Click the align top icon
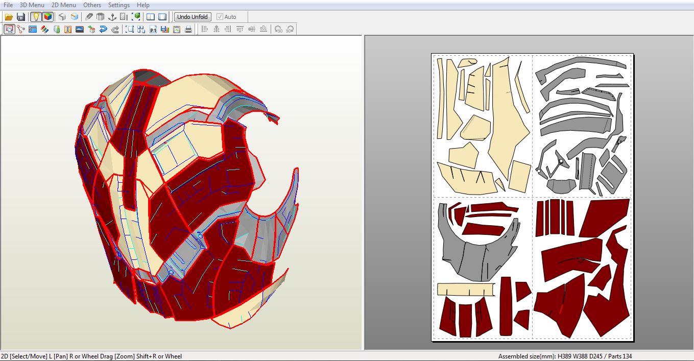 point(240,29)
